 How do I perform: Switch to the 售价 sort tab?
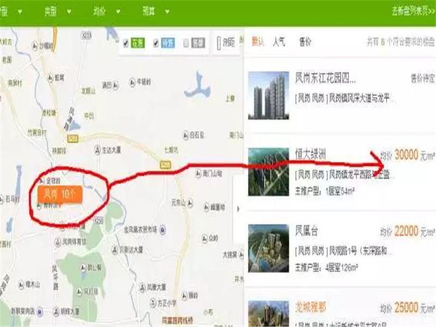point(305,42)
